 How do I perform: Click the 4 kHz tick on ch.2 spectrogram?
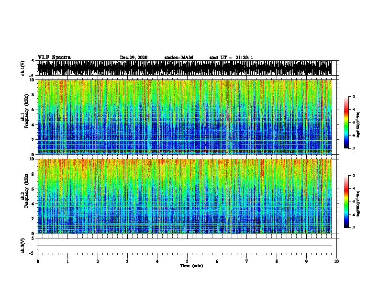[34, 204]
